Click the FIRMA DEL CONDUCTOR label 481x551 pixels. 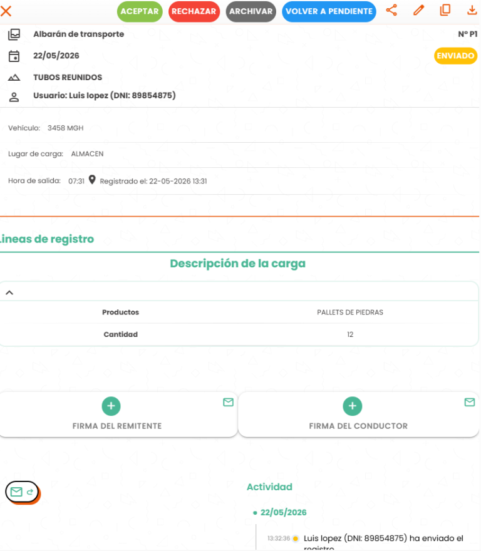[358, 426]
